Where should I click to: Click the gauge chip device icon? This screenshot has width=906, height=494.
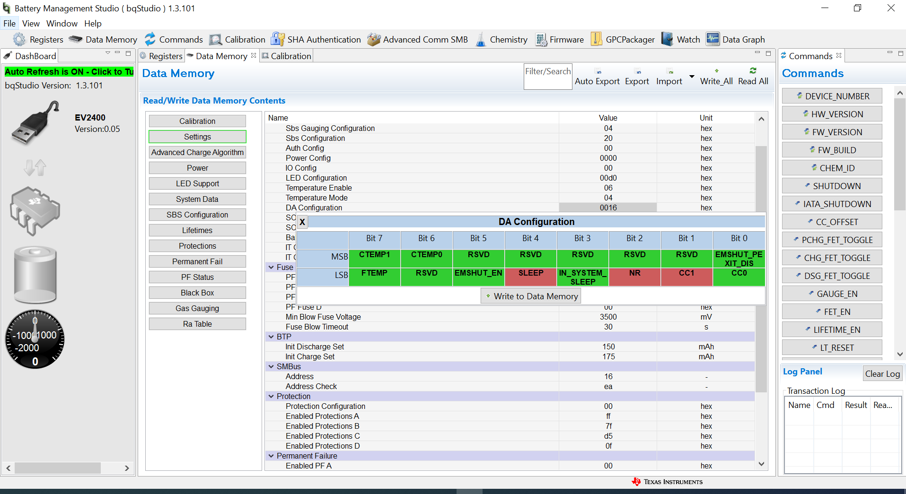[35, 210]
